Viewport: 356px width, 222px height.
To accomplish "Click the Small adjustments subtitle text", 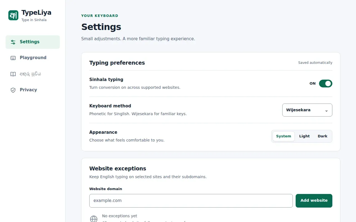I will point(138,39).
